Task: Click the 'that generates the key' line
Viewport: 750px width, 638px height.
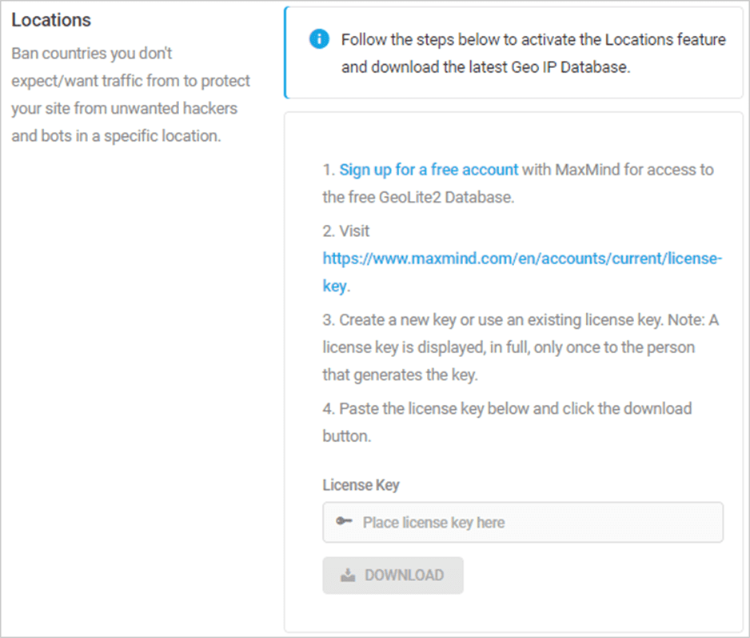Action: point(401,375)
